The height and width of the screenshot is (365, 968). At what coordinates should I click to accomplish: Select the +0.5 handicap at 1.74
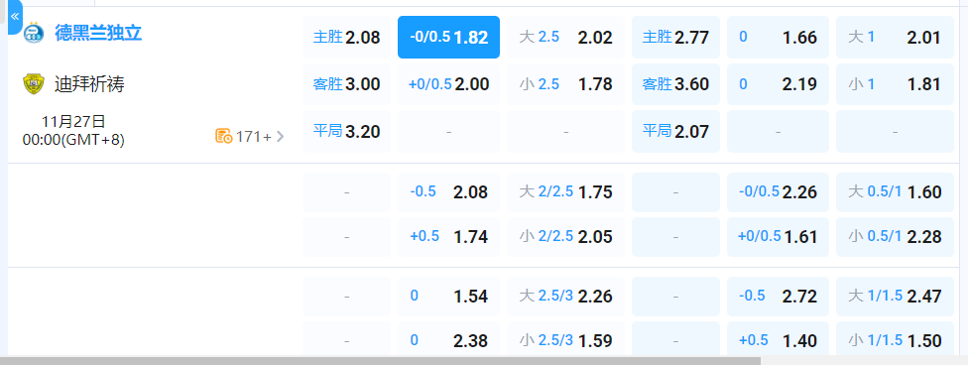[x=449, y=236]
